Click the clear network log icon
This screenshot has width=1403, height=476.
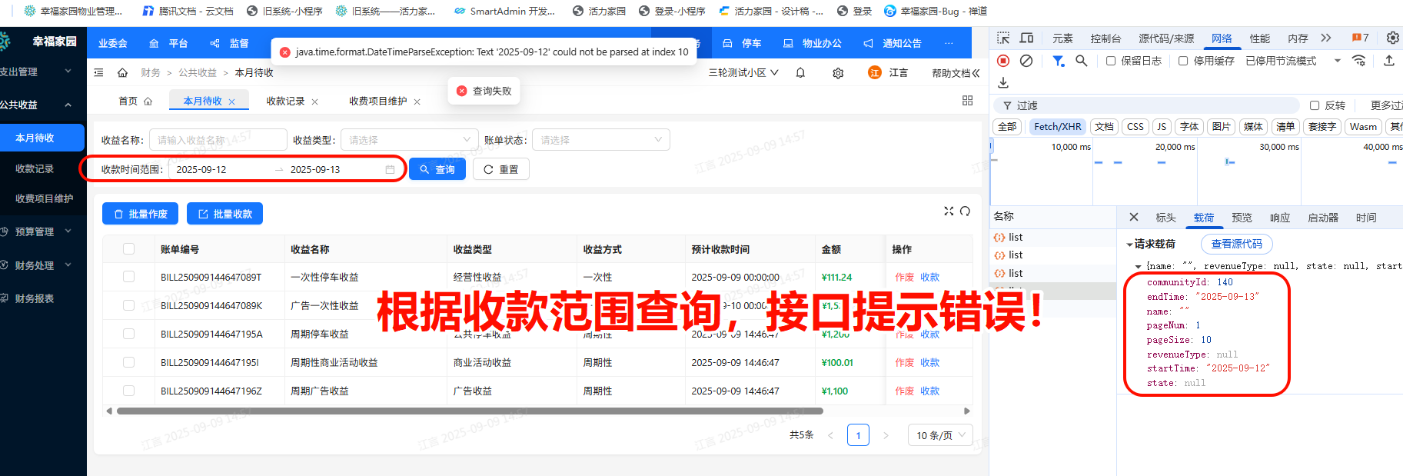pyautogui.click(x=1026, y=61)
